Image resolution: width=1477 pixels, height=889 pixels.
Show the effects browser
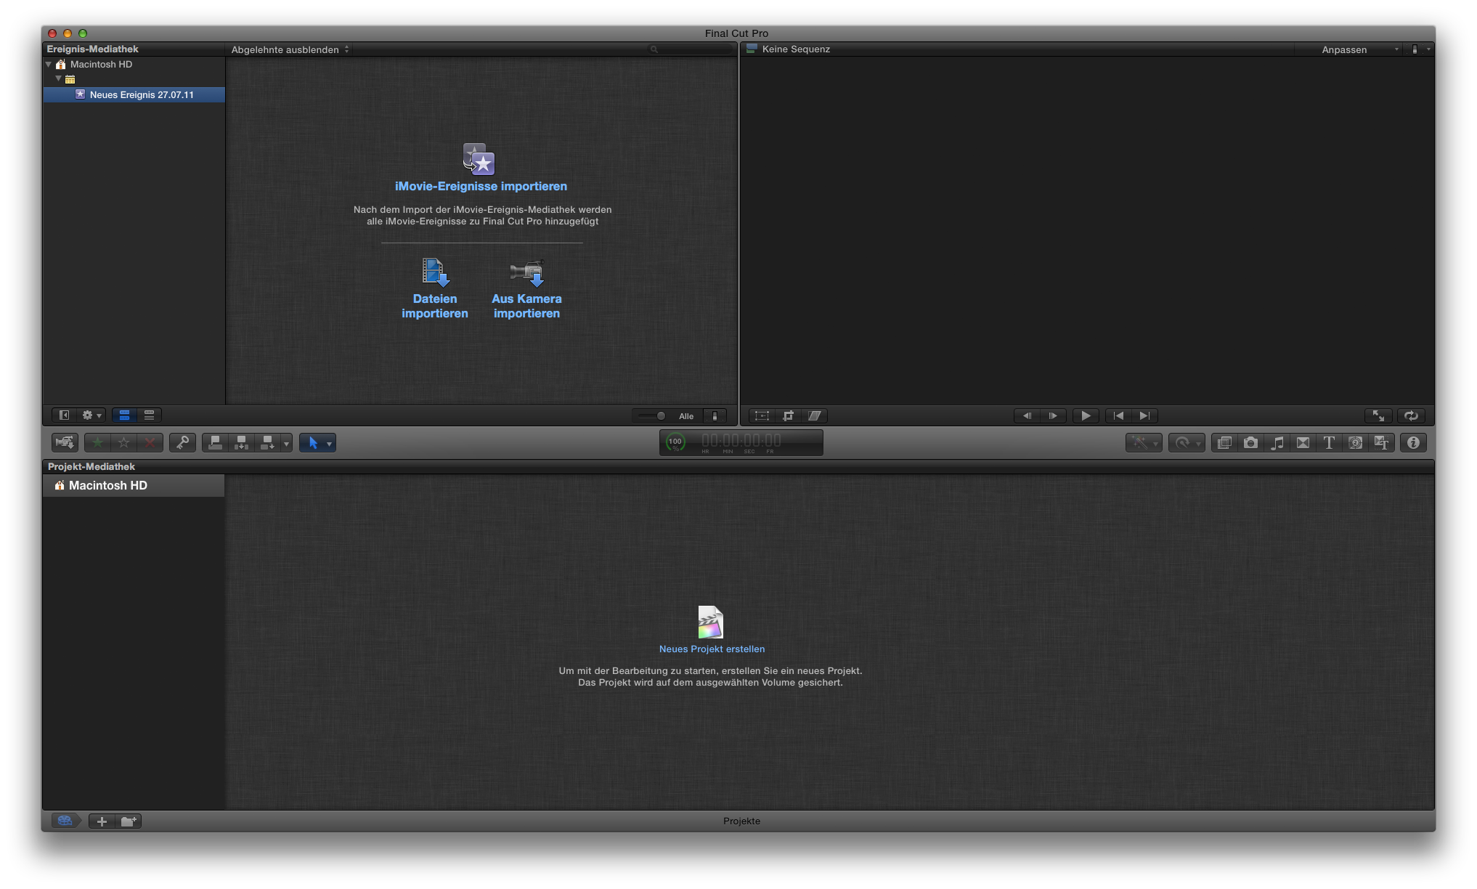pos(1224,442)
